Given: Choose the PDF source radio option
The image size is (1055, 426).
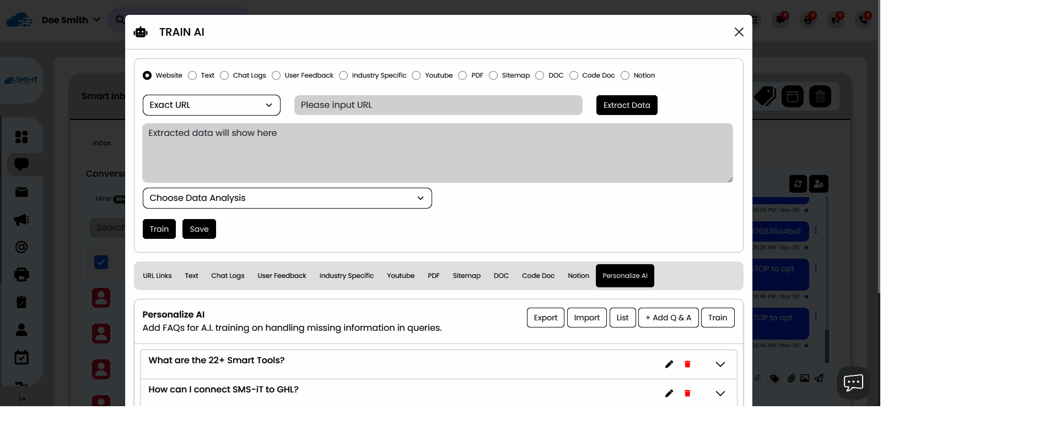Looking at the screenshot, I should tap(462, 75).
